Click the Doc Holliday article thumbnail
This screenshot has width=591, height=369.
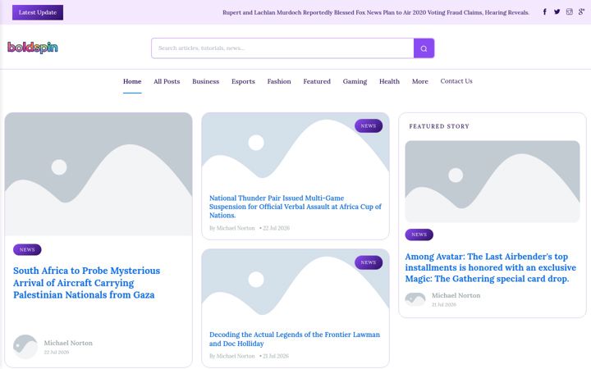coord(295,286)
